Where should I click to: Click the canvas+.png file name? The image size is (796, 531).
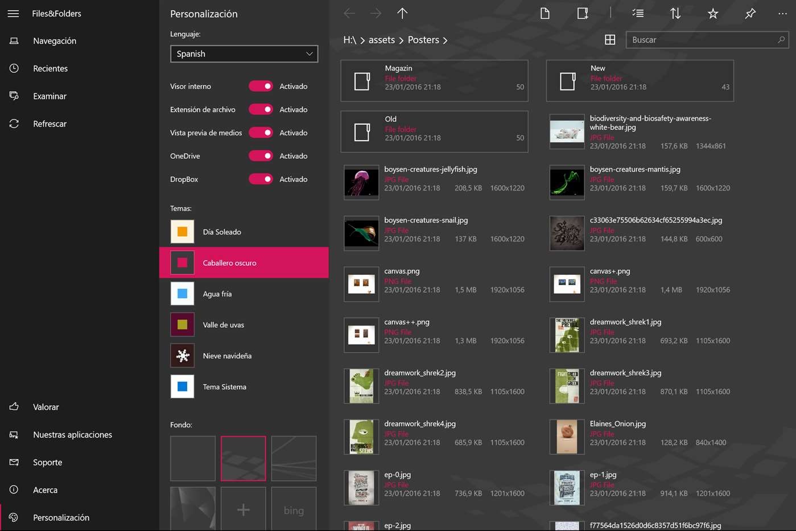(610, 271)
